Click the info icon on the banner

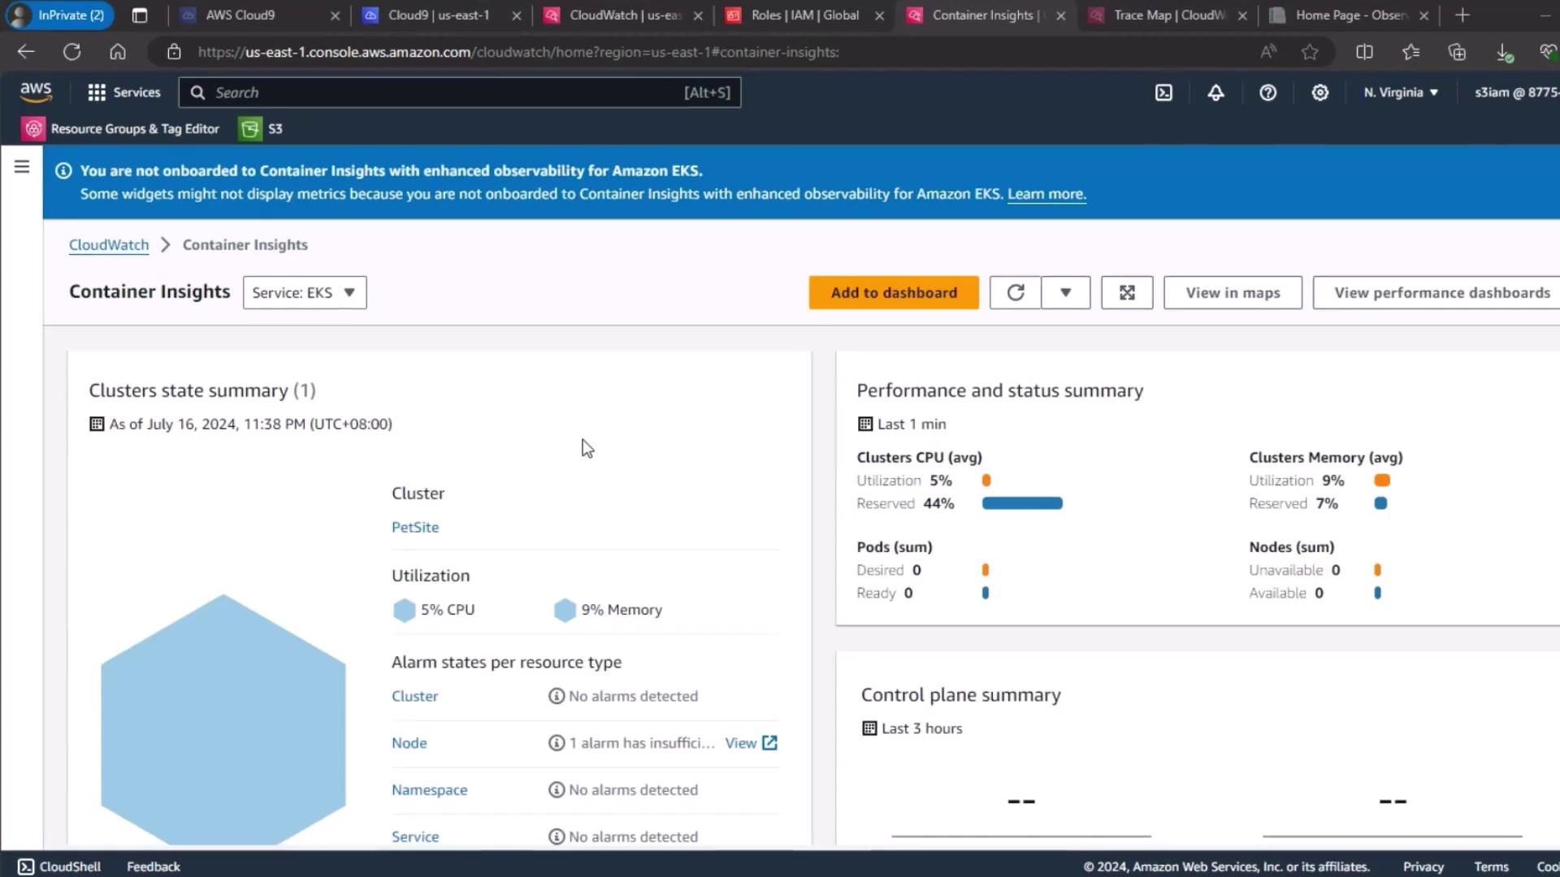coord(63,171)
